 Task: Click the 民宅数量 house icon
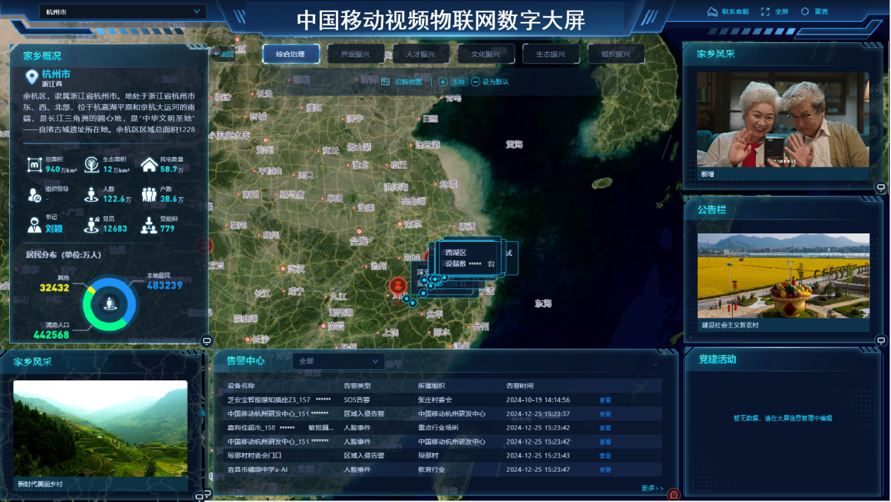tap(148, 165)
